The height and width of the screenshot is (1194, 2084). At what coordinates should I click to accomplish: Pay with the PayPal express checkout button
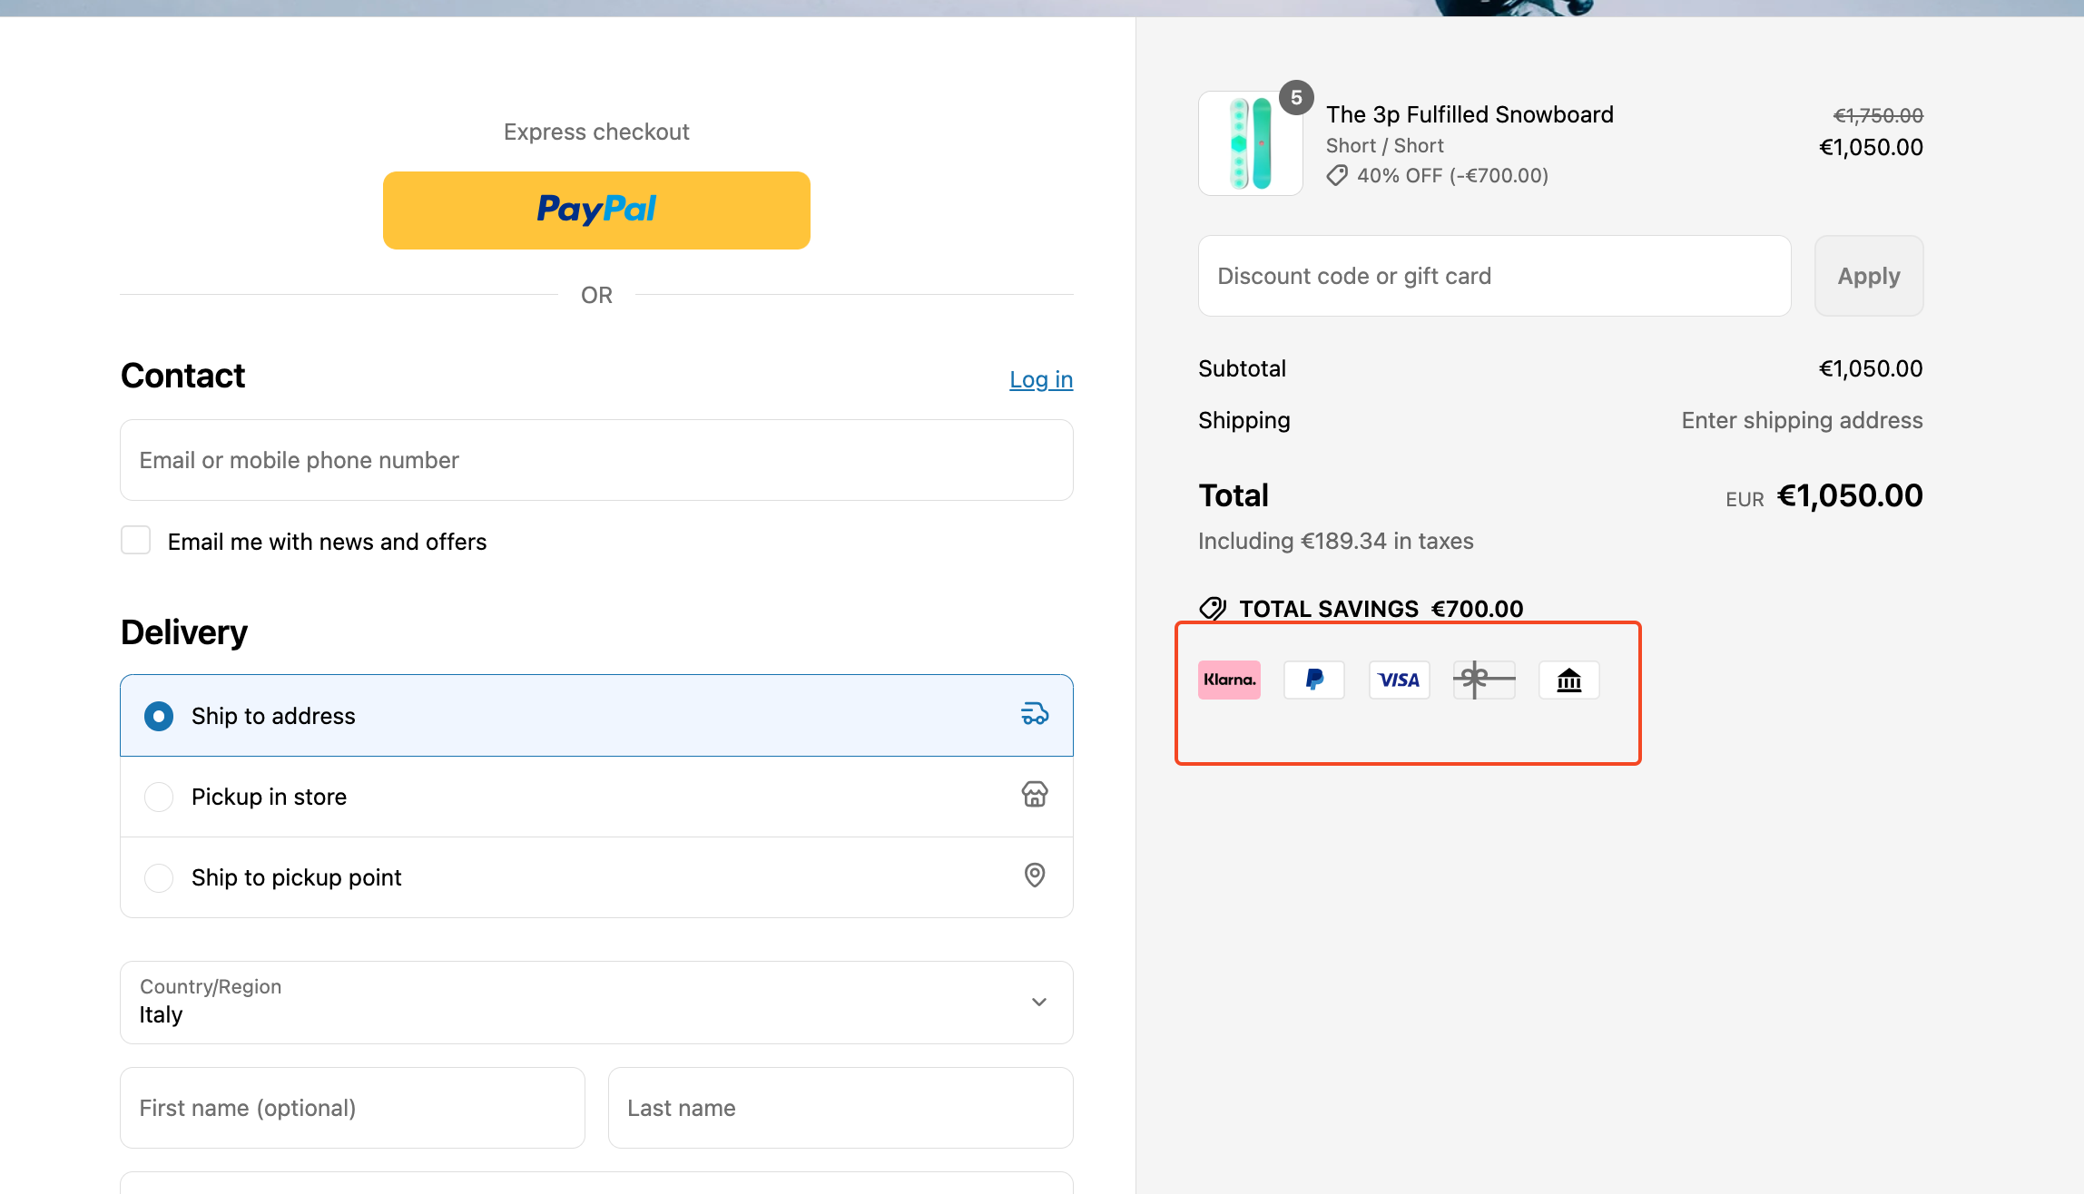pyautogui.click(x=596, y=210)
